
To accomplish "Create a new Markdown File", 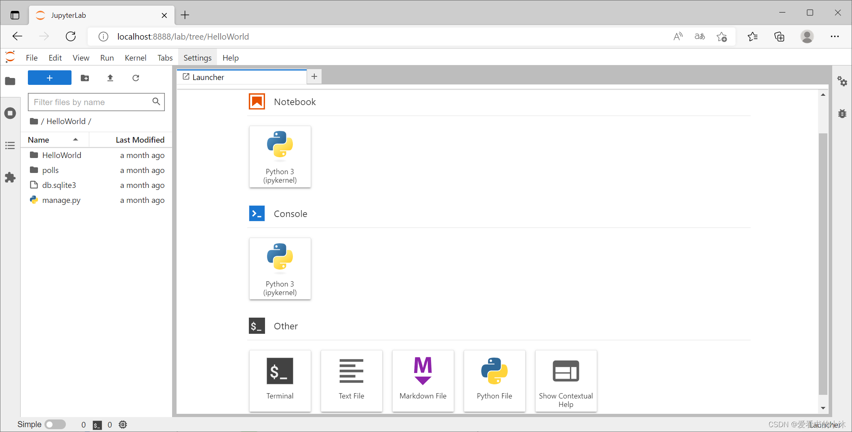I will 423,381.
